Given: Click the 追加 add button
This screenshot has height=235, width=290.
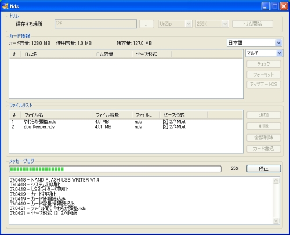Looking at the screenshot, I should tap(263, 115).
